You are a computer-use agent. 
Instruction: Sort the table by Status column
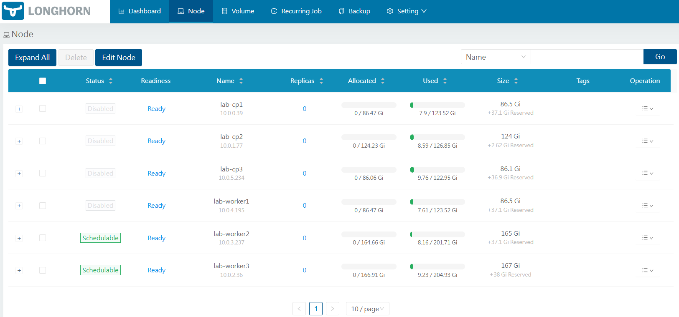111,81
